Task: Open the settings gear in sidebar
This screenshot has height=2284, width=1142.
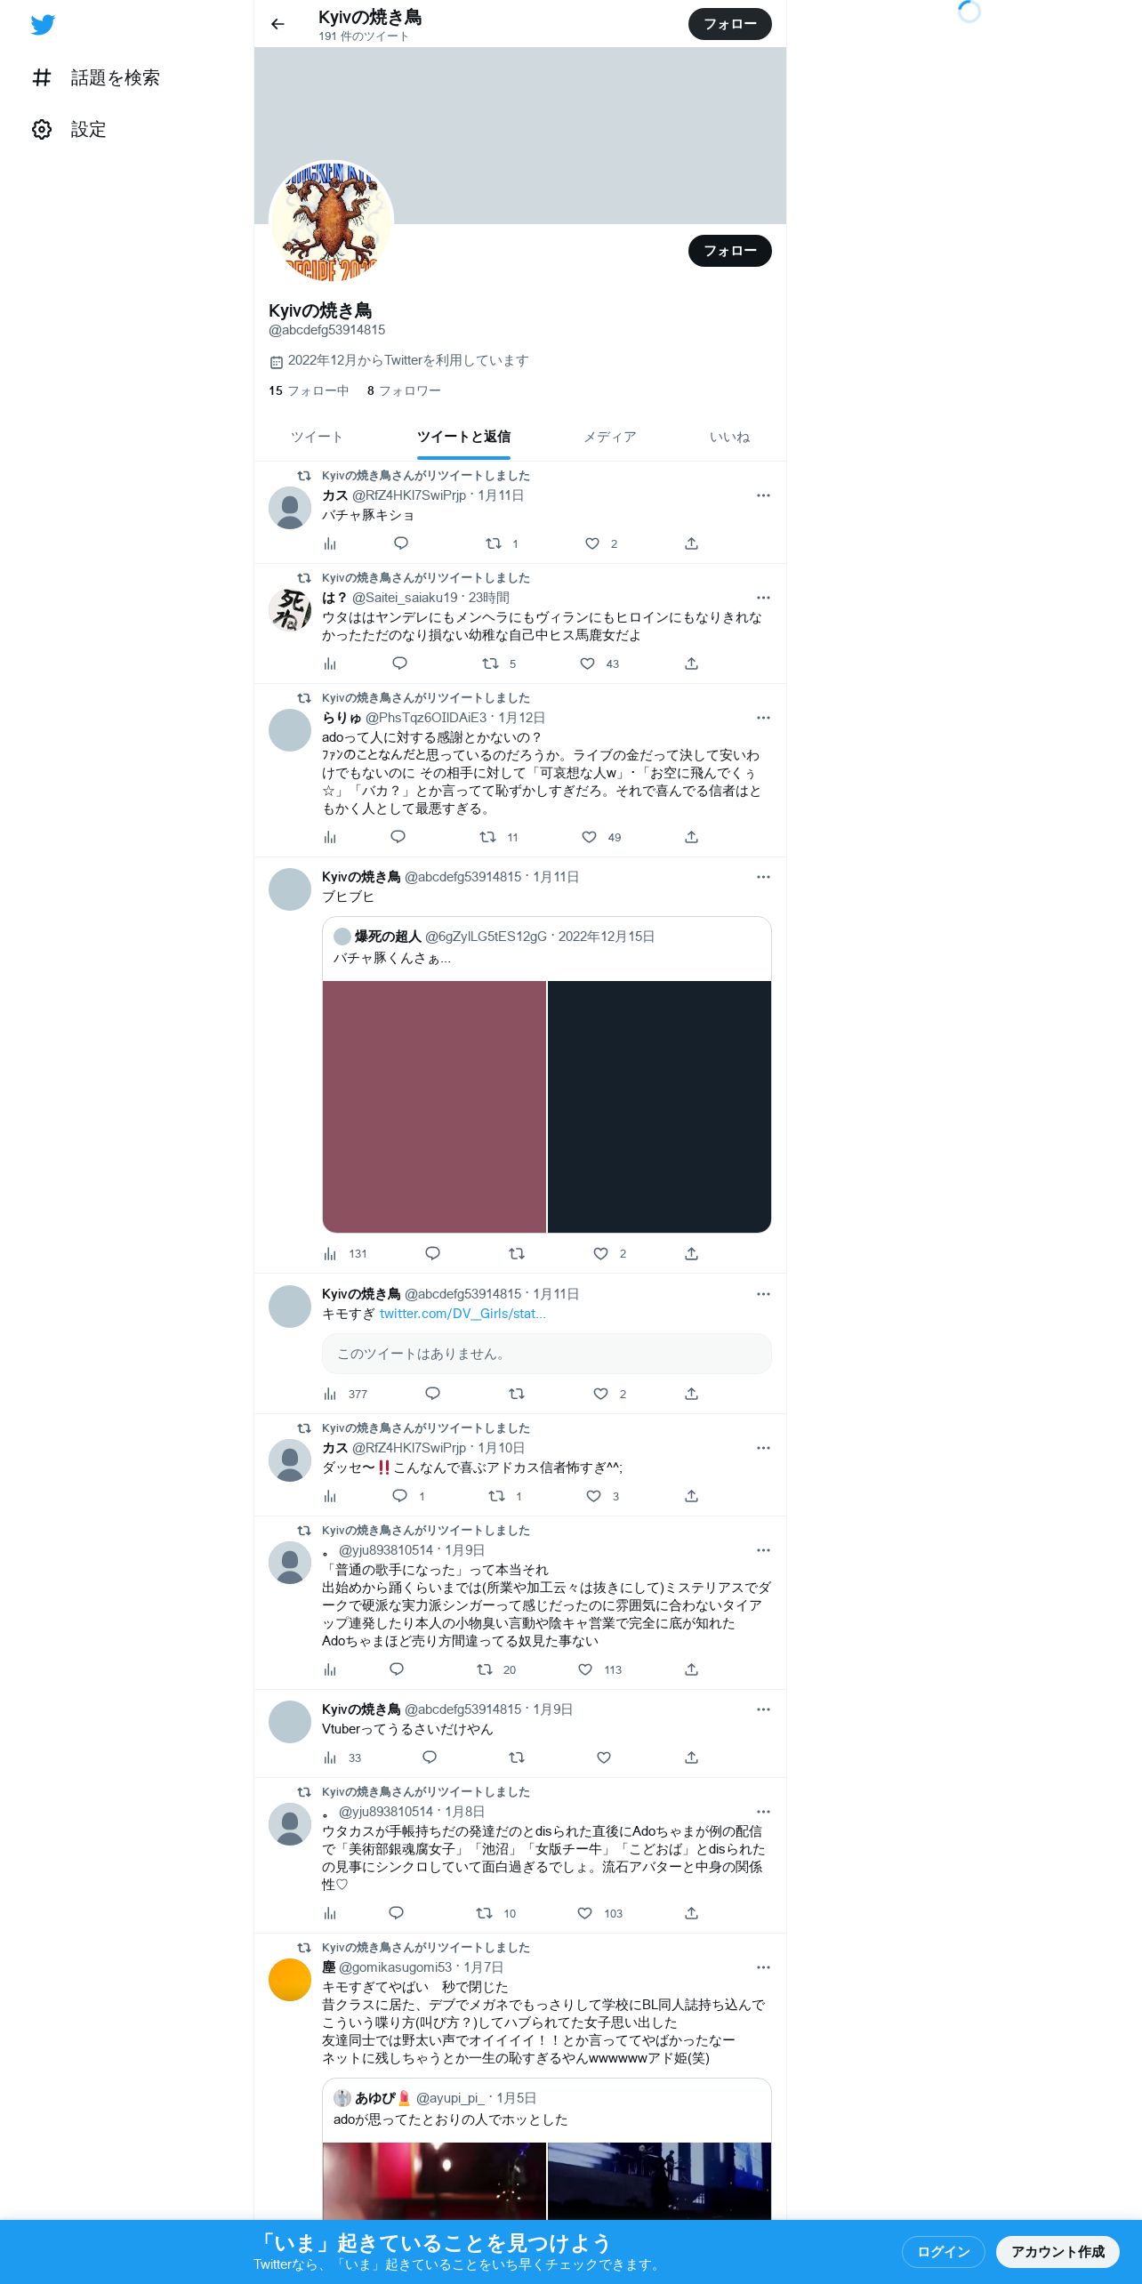Action: [x=42, y=129]
